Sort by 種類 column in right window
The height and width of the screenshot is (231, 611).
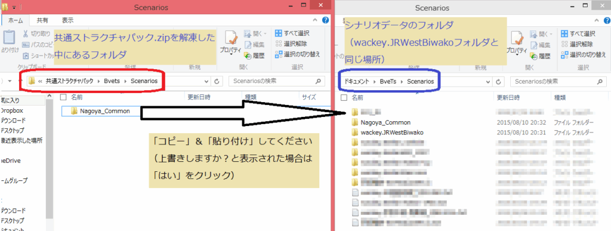(560, 97)
